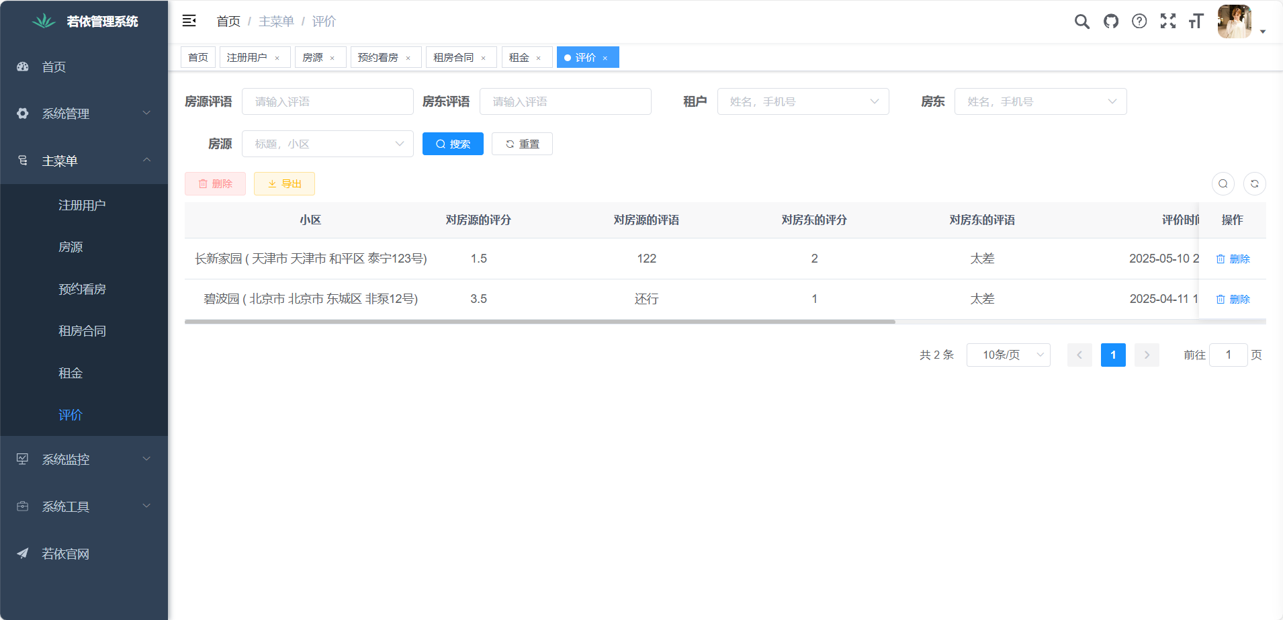Close the 租金 tab
The width and height of the screenshot is (1283, 620).
pyautogui.click(x=538, y=58)
